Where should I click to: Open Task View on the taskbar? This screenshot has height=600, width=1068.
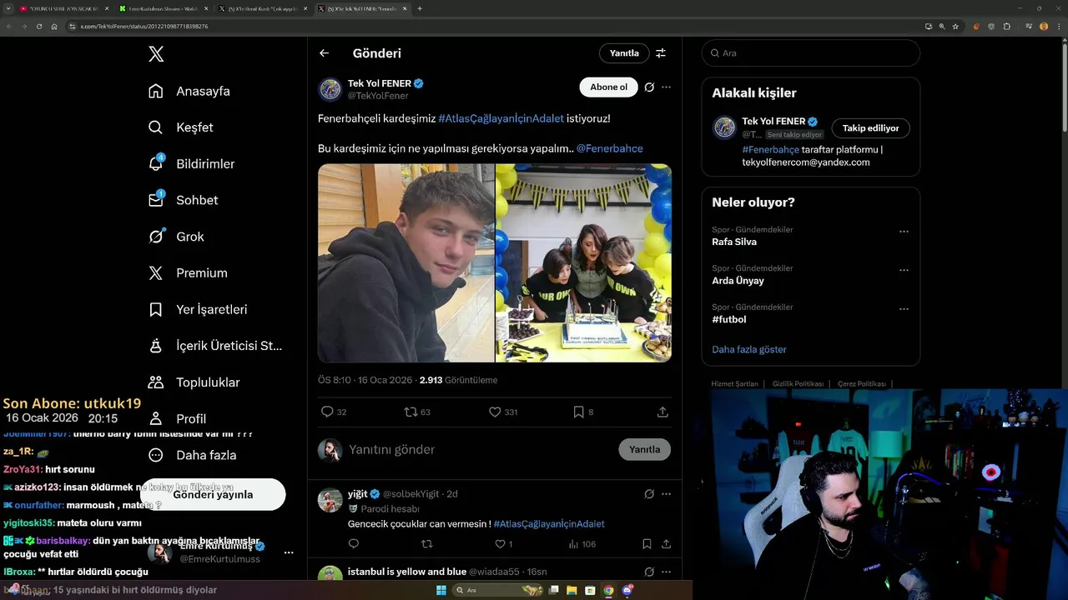coord(553,591)
